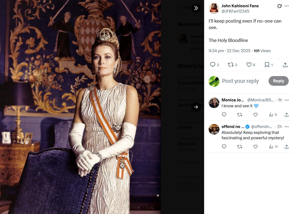Repost the offend no reply
Screen dimensions: 293x214
click(x=240, y=147)
